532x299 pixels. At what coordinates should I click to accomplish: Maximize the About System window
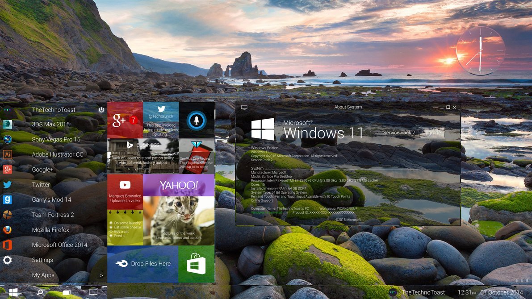(x=448, y=107)
